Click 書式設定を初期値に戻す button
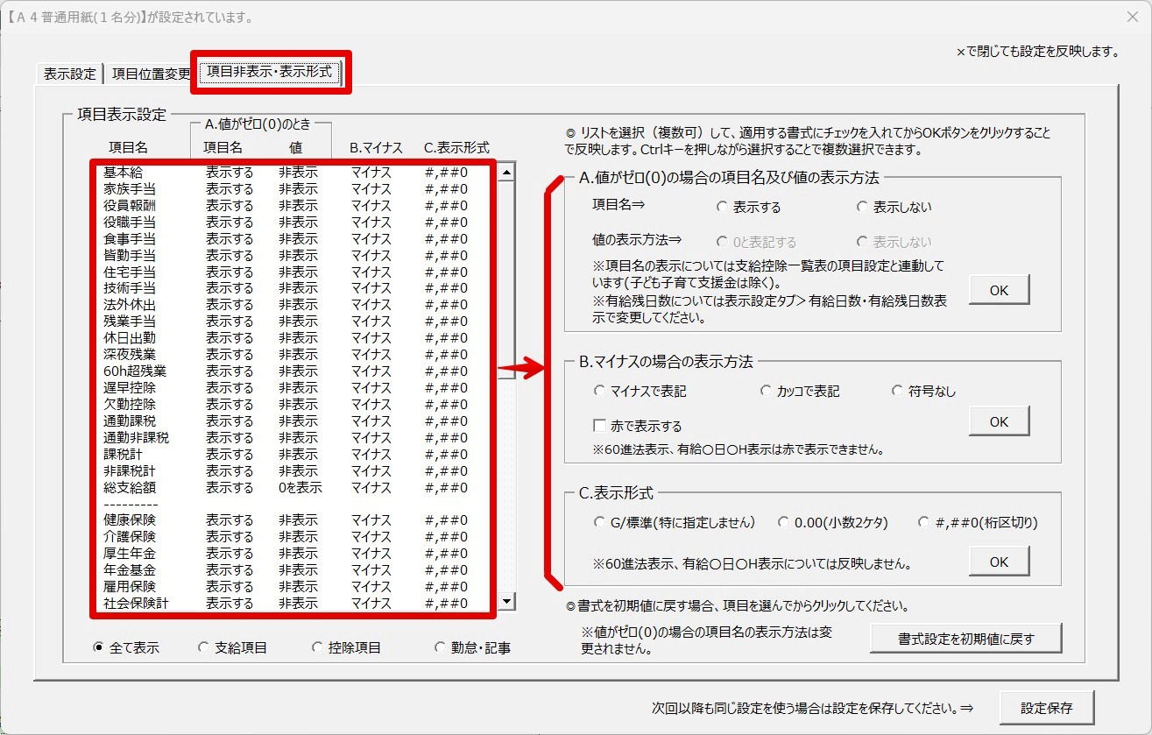 click(x=965, y=639)
